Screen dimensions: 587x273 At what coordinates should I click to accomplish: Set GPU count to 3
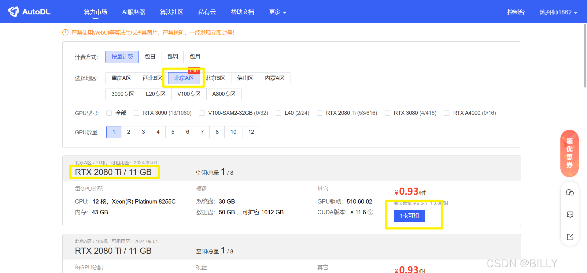coord(143,132)
